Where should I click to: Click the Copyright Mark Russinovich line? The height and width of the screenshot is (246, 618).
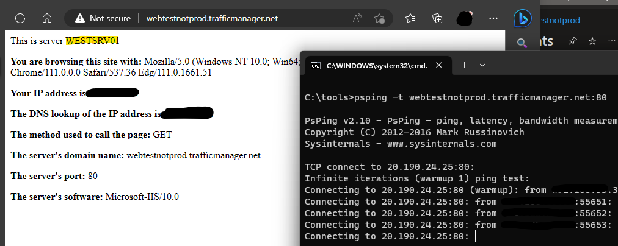pos(415,132)
